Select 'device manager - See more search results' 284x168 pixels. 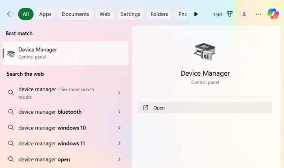pos(66,93)
